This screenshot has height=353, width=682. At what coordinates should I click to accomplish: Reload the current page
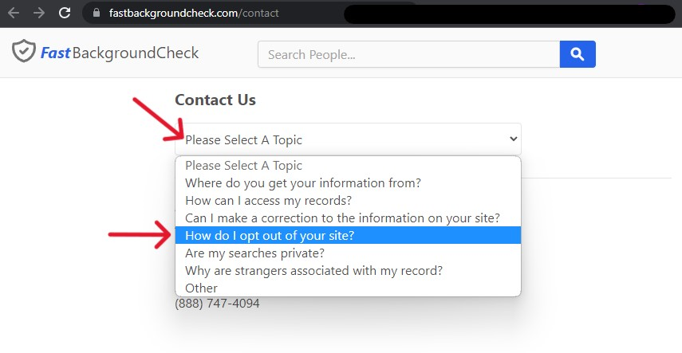click(65, 13)
